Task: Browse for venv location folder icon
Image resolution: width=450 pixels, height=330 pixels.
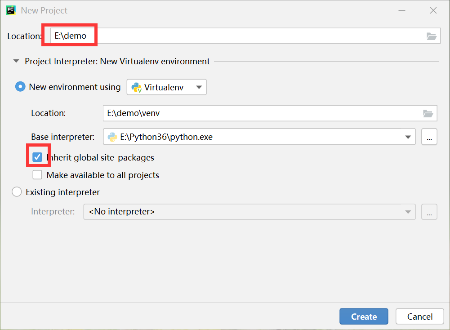Action: pos(428,113)
